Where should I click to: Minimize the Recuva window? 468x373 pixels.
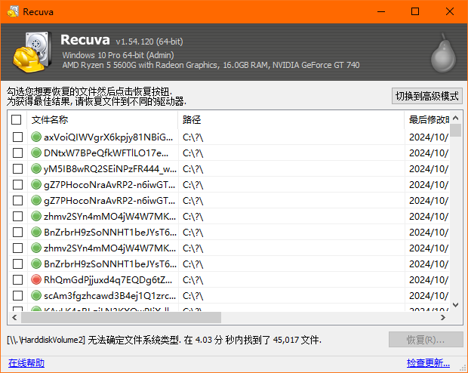tap(381, 11)
